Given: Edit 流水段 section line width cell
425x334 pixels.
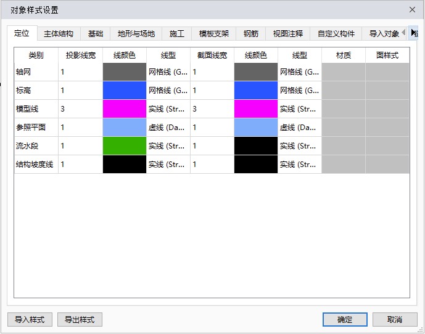Looking at the screenshot, I should click(x=212, y=145).
